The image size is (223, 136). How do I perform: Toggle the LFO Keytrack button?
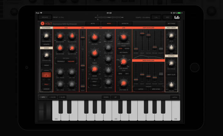pyautogui.click(x=123, y=53)
